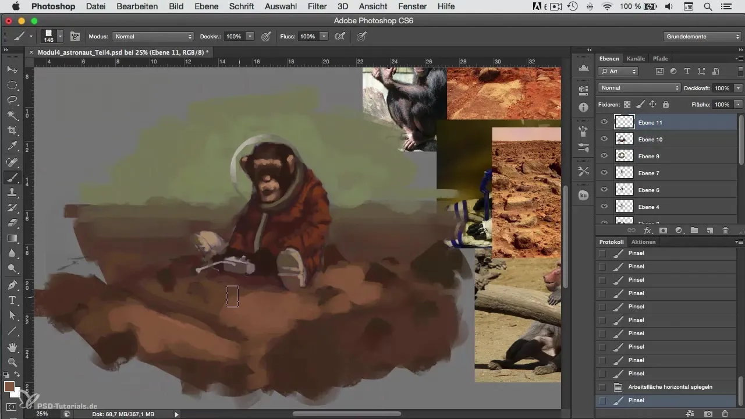Open the Ebene menu

tap(207, 6)
